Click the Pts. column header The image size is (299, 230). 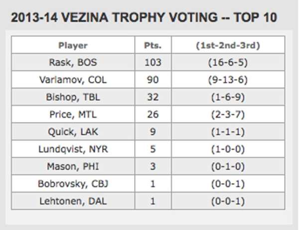[x=152, y=45]
